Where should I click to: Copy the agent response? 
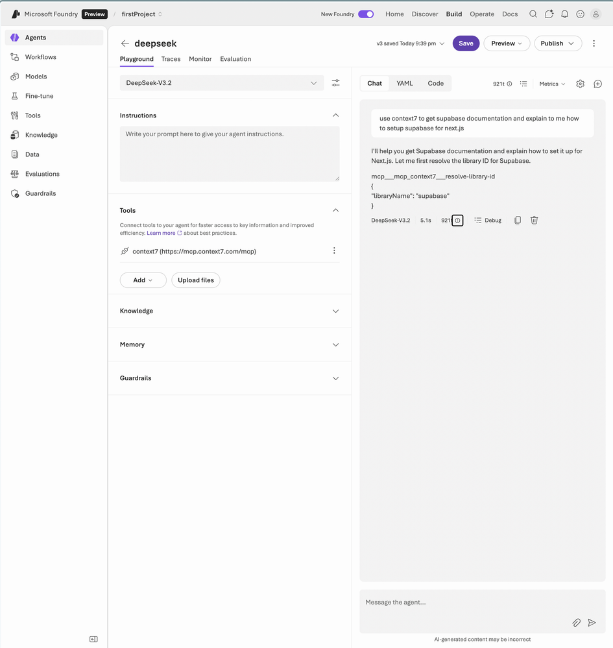(518, 221)
